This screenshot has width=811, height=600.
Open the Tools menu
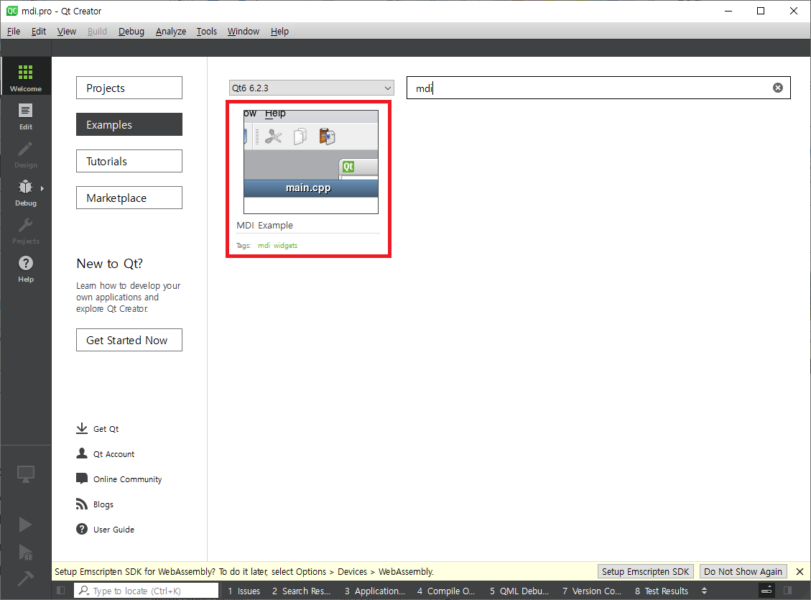pos(206,32)
